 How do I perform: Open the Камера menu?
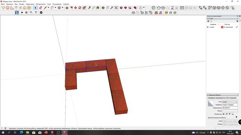tap(21, 4)
